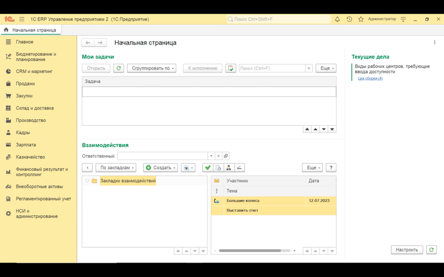This screenshot has width=444, height=277.
Task: Clear the Ответственный field with x
Action: coord(218,156)
